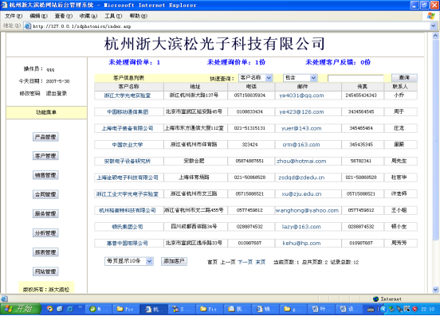Viewport: 440px width, 316px height.
Task: Click the taskbar clock showing 22:10
Action: (428, 310)
